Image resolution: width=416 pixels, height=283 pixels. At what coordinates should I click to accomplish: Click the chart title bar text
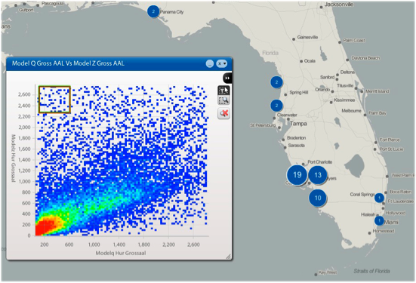point(68,63)
